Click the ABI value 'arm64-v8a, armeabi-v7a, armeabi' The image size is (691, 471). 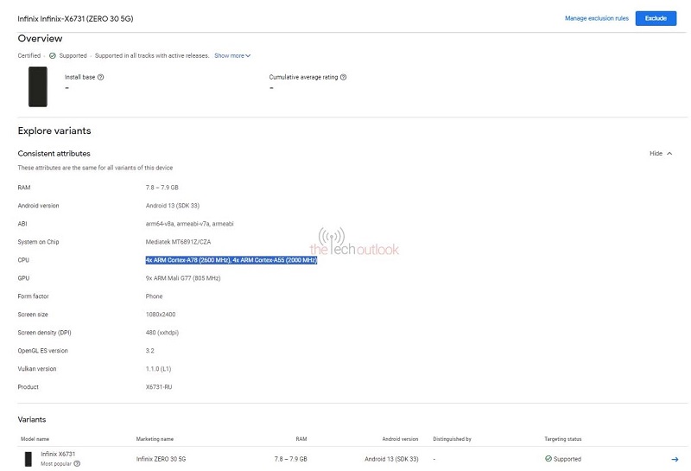pos(189,224)
